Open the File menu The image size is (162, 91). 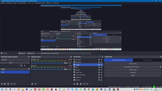(3, 3)
